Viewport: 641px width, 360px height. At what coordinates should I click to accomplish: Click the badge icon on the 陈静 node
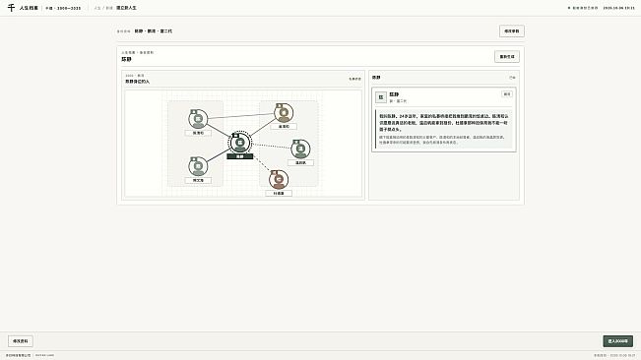(235, 135)
